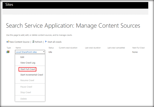Screen dimensions: 154x107
Task: Click the content source type icon
Action: [8, 52]
